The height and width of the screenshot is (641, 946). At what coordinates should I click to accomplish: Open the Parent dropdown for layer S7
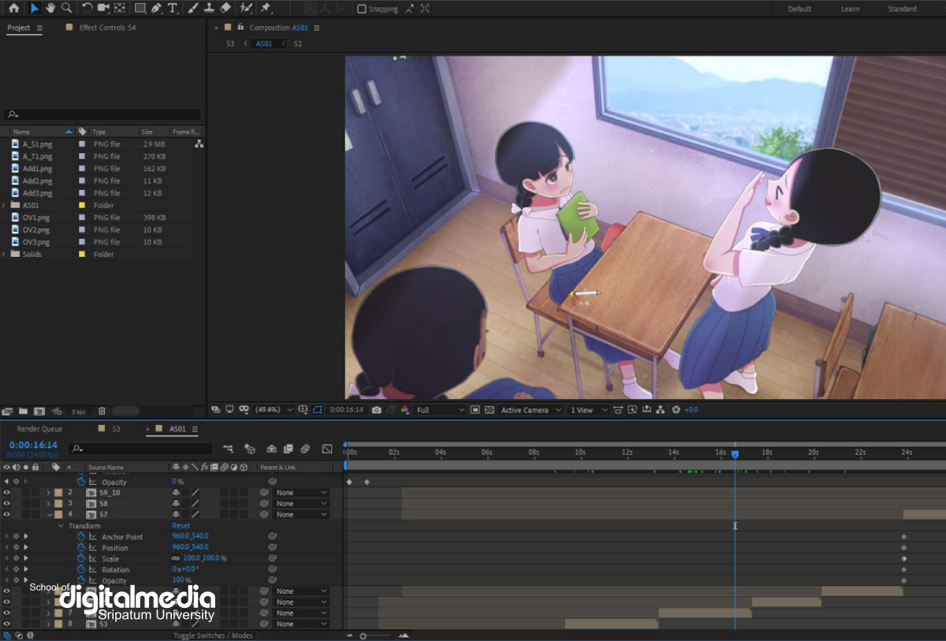[301, 515]
